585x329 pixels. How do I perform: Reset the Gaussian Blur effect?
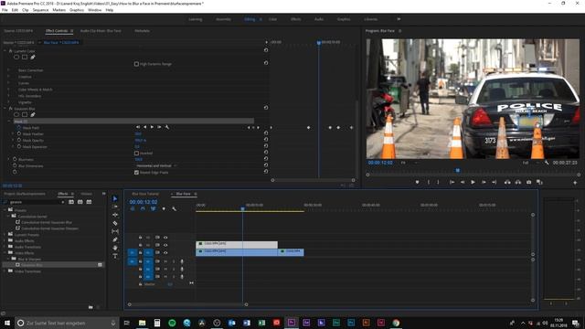point(266,108)
